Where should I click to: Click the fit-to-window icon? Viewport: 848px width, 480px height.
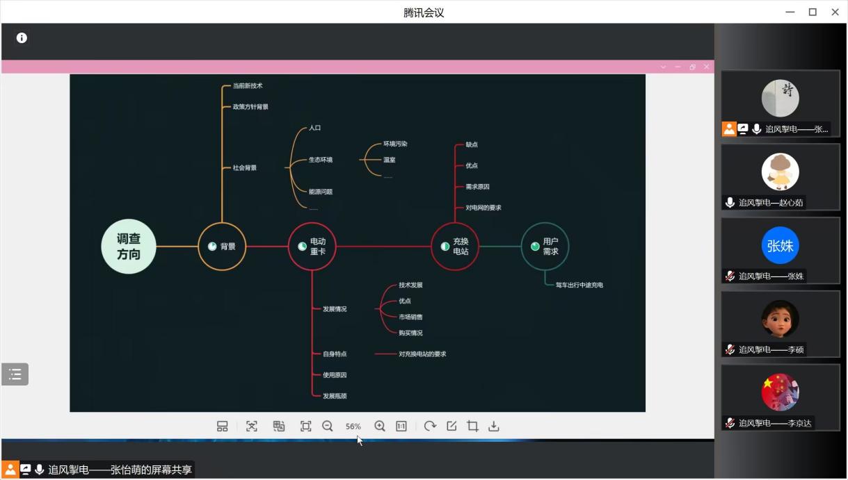point(305,427)
